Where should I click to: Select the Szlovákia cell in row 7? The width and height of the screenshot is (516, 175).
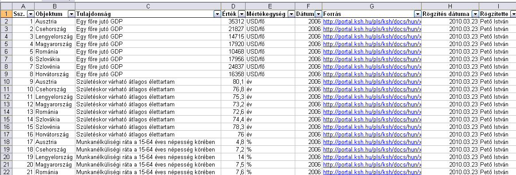click(x=55, y=59)
